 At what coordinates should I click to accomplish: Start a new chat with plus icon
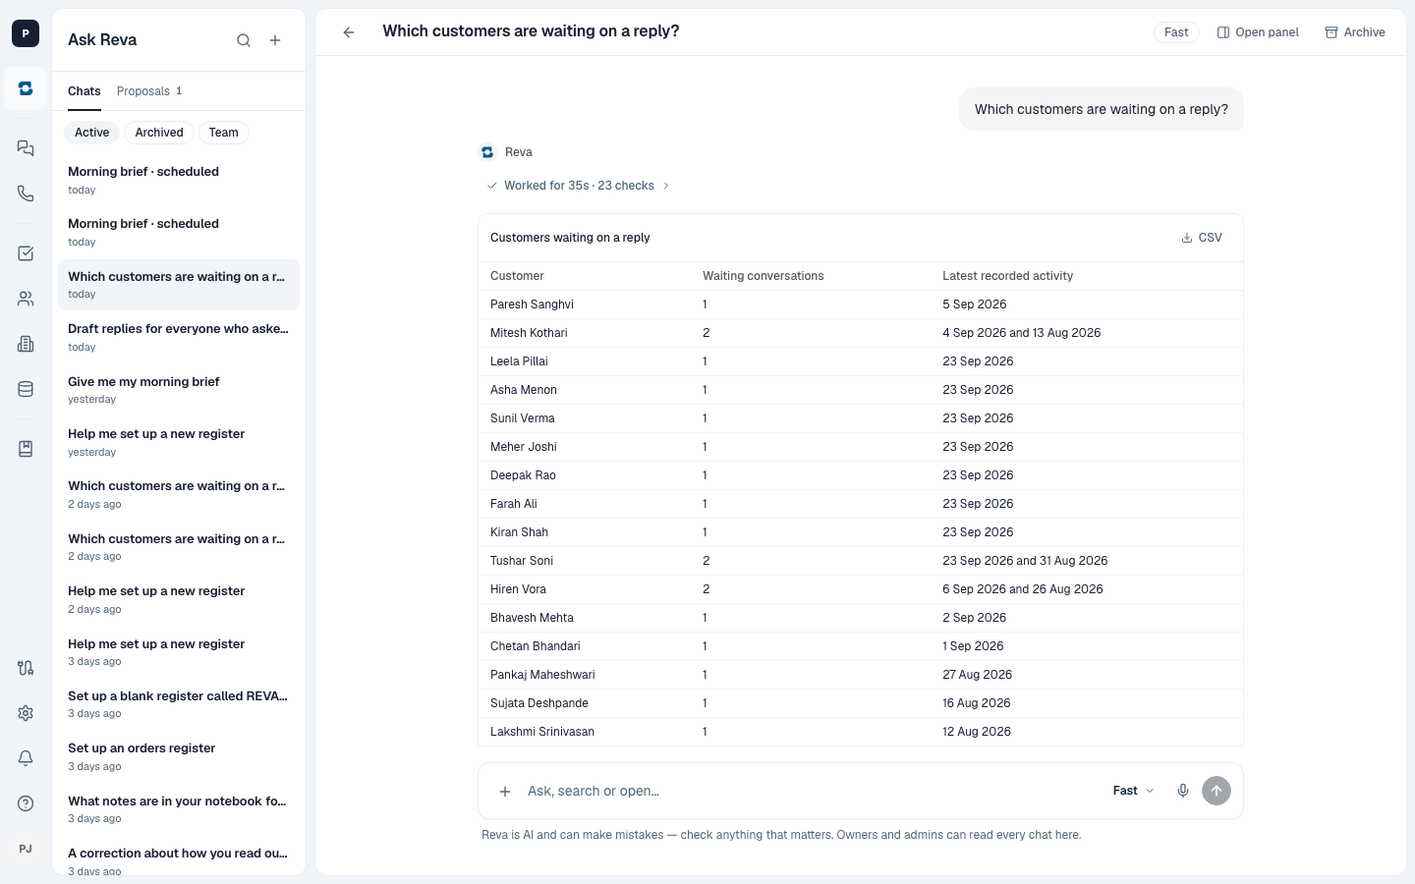pos(275,40)
